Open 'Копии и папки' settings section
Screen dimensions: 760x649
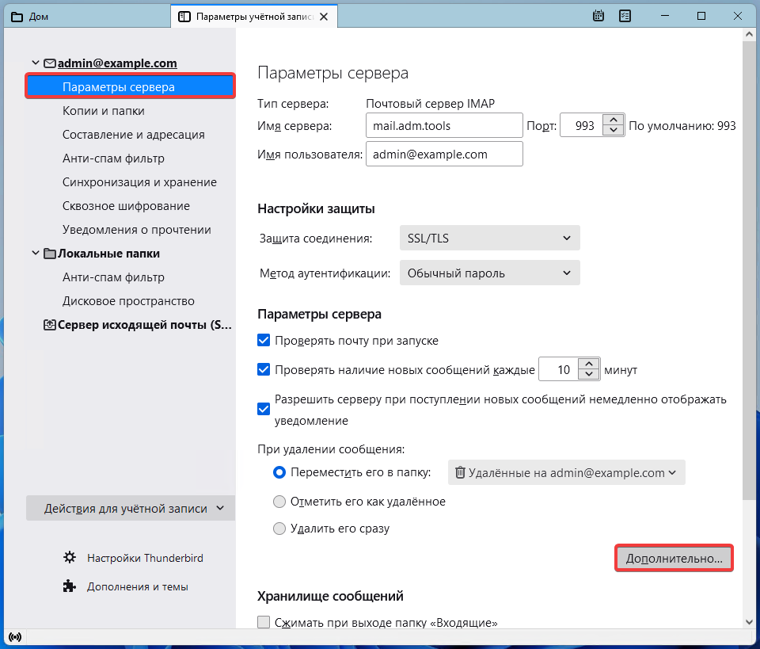(104, 111)
